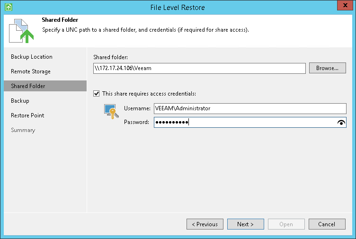Click the Veeam app icon in title bar
The image size is (356, 239).
[8, 8]
